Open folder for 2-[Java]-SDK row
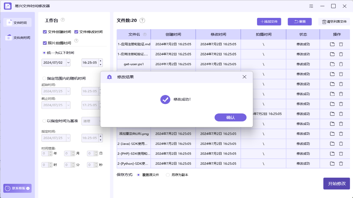This screenshot has width=353, height=198. [x=332, y=144]
